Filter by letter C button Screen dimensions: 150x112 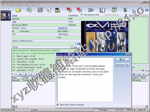click(31, 74)
